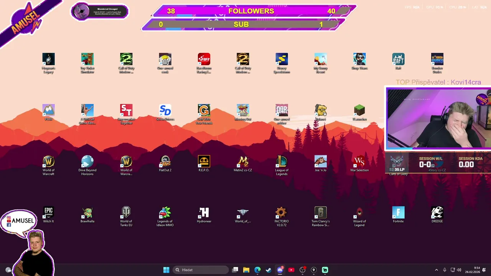Viewport: 491px width, 276px height.
Task: Open the red YouTube taskbar app
Action: (x=291, y=270)
